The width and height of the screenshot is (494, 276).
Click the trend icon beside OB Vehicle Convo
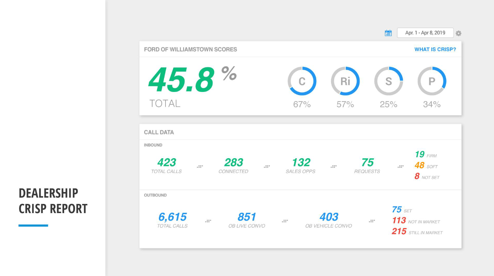(x=372, y=220)
